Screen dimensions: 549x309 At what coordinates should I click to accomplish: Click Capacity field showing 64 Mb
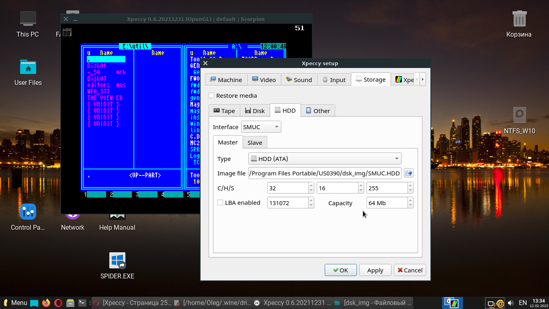(x=387, y=203)
